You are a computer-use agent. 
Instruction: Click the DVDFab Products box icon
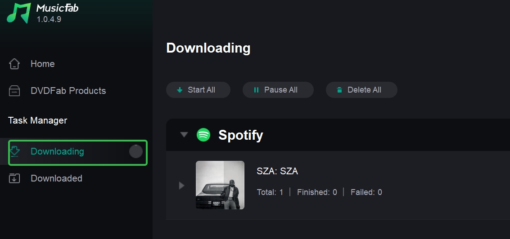click(x=14, y=91)
